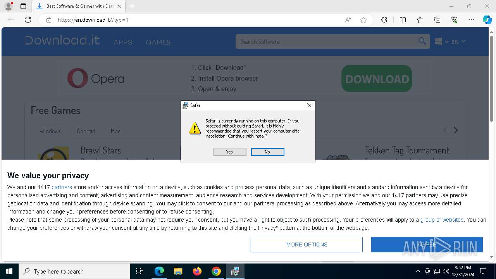The width and height of the screenshot is (496, 279).
Task: Open File Explorer from taskbar
Action: (178, 271)
